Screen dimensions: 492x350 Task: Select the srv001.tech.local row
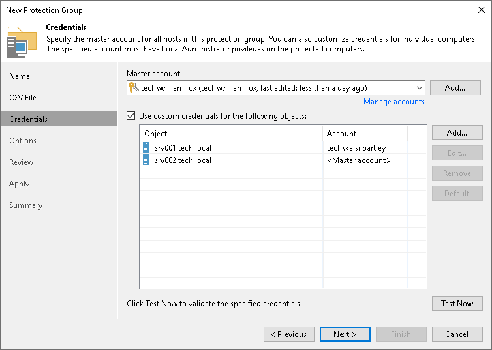283,147
